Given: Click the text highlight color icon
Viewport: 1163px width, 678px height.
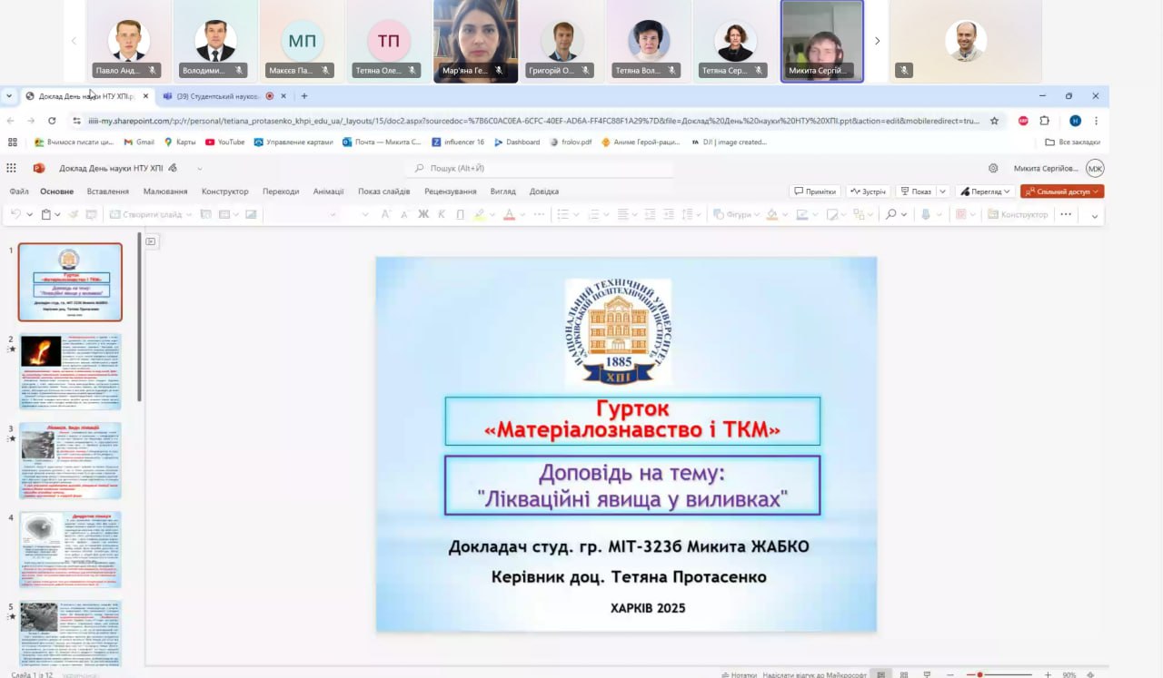Looking at the screenshot, I should [480, 214].
